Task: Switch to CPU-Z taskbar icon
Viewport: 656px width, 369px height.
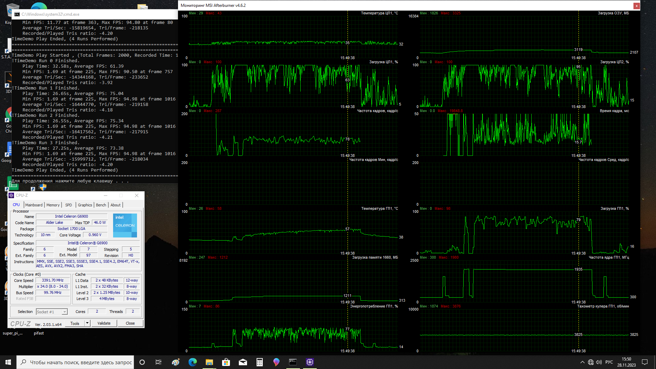Action: tap(310, 362)
